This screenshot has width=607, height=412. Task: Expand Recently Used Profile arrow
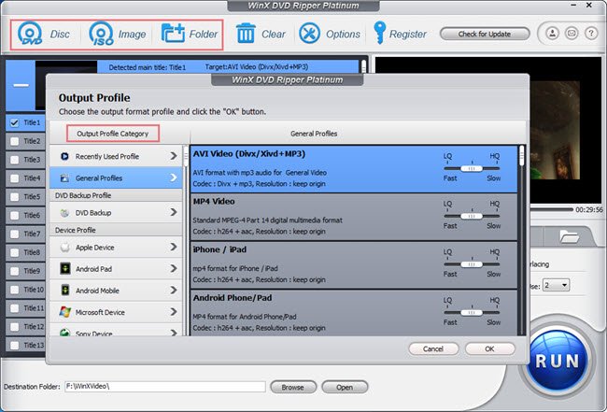coord(174,156)
